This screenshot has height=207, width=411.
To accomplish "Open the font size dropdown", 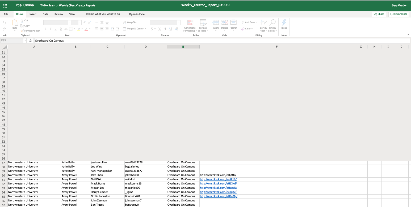I will (77, 22).
